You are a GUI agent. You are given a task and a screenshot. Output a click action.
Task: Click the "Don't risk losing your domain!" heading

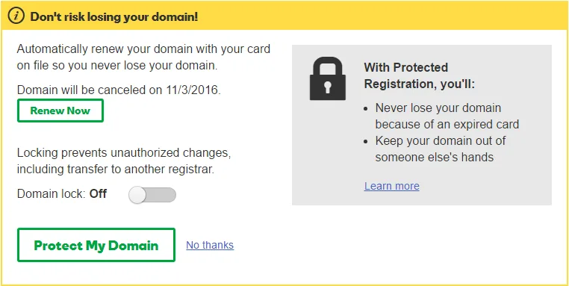coord(114,16)
